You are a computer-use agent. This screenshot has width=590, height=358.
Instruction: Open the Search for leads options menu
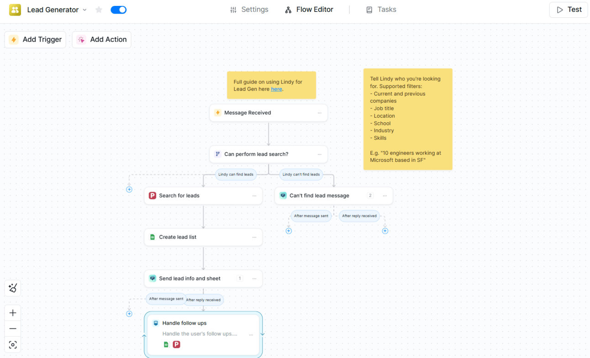[254, 196]
